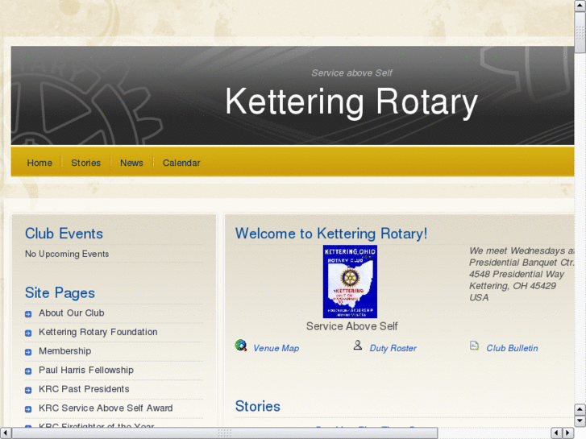The height and width of the screenshot is (439, 586).
Task: Click the Service Above Self caption under logo
Action: pyautogui.click(x=351, y=326)
